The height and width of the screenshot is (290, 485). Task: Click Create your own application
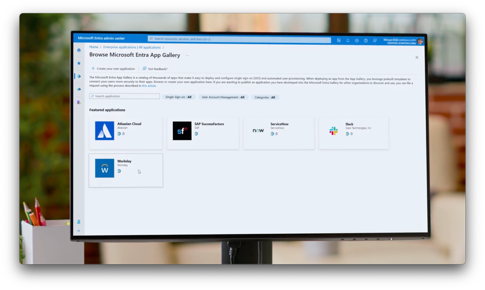pyautogui.click(x=113, y=68)
